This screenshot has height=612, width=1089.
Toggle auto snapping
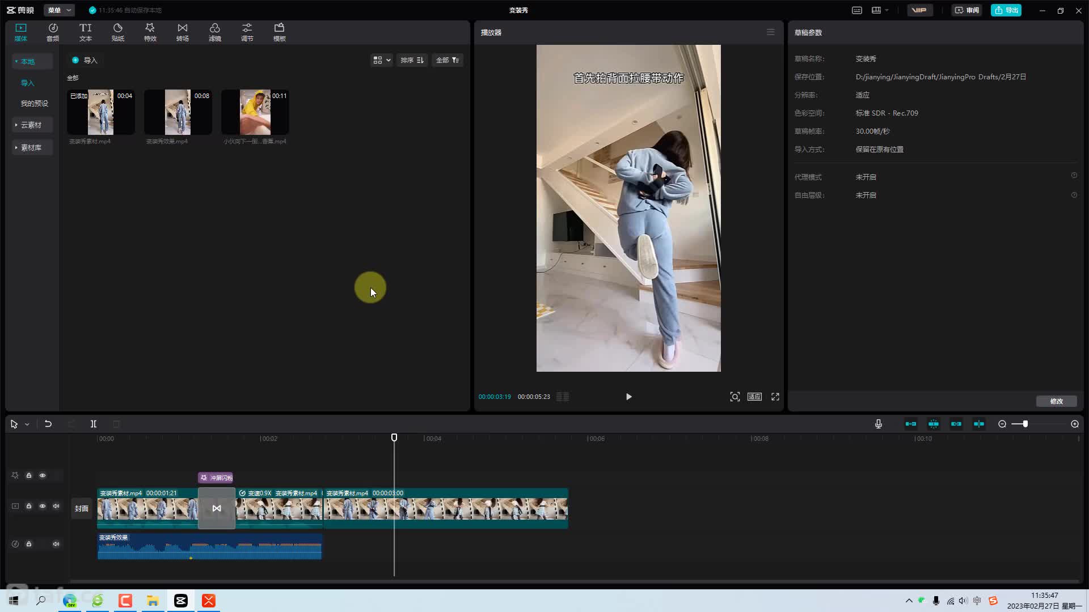[934, 424]
